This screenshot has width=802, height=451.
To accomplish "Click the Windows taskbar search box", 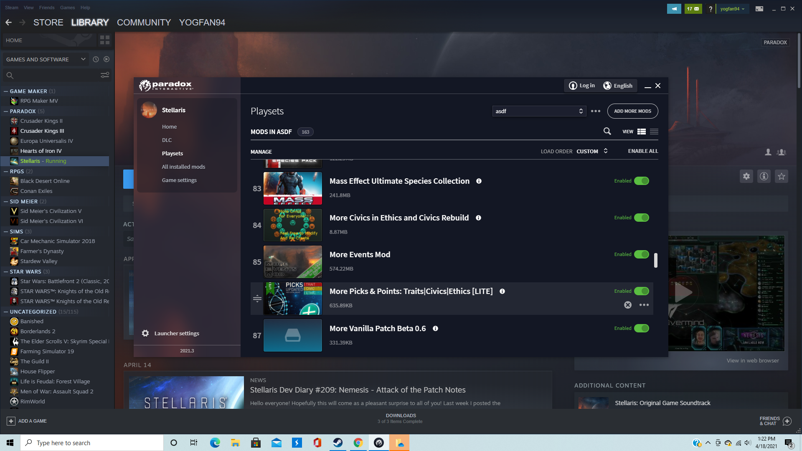I will [x=92, y=443].
